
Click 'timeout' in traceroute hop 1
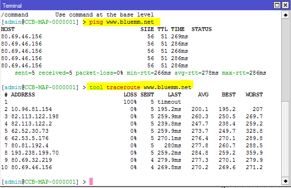click(169, 102)
